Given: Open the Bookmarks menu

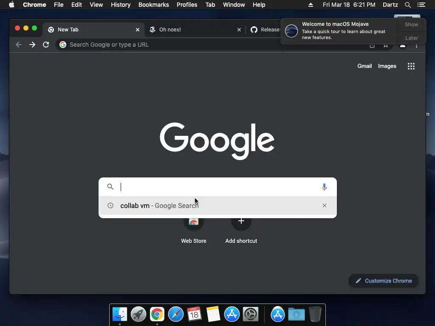Looking at the screenshot, I should (x=153, y=5).
